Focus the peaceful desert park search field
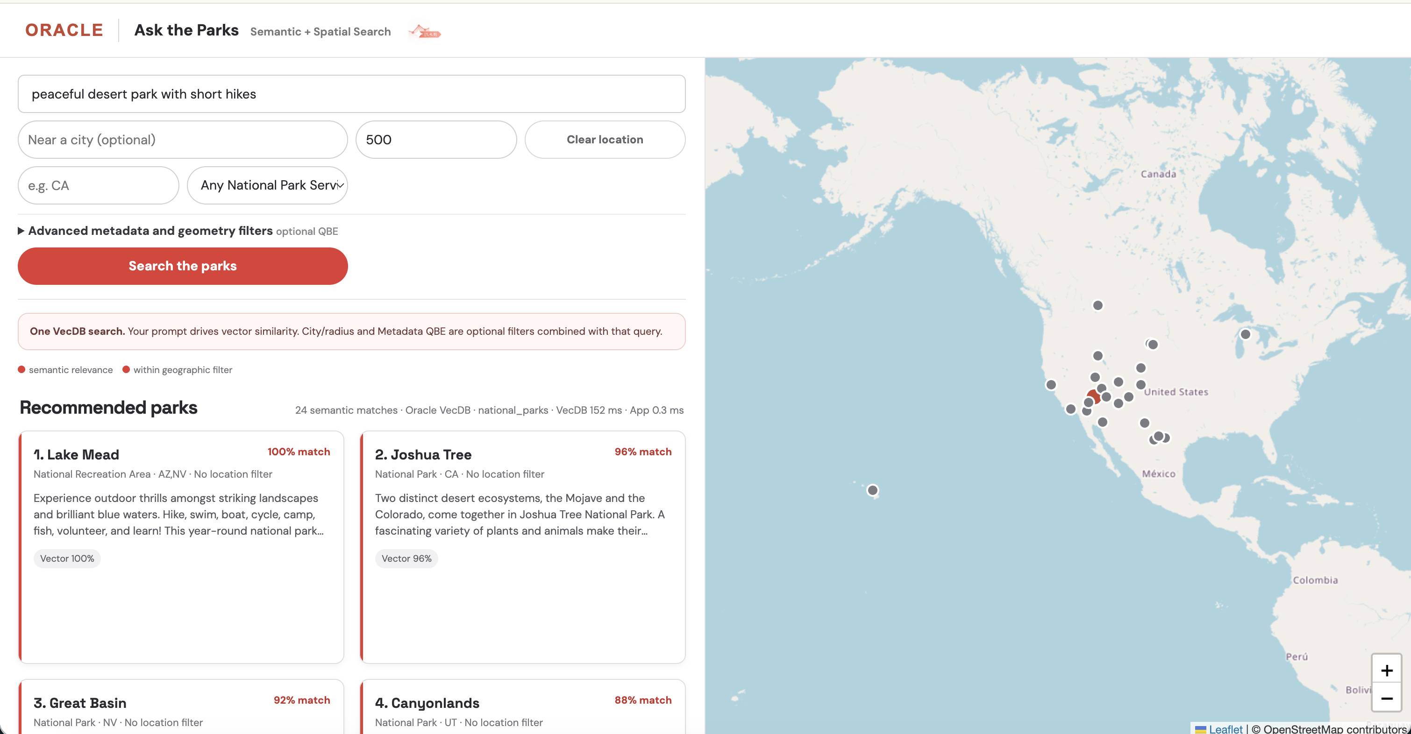This screenshot has height=734, width=1411. [x=351, y=94]
